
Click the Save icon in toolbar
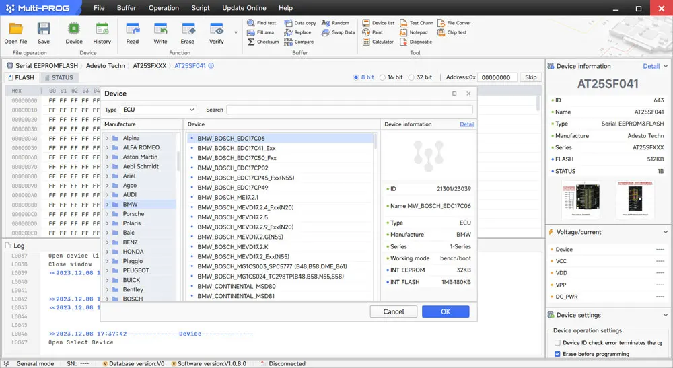click(x=44, y=29)
